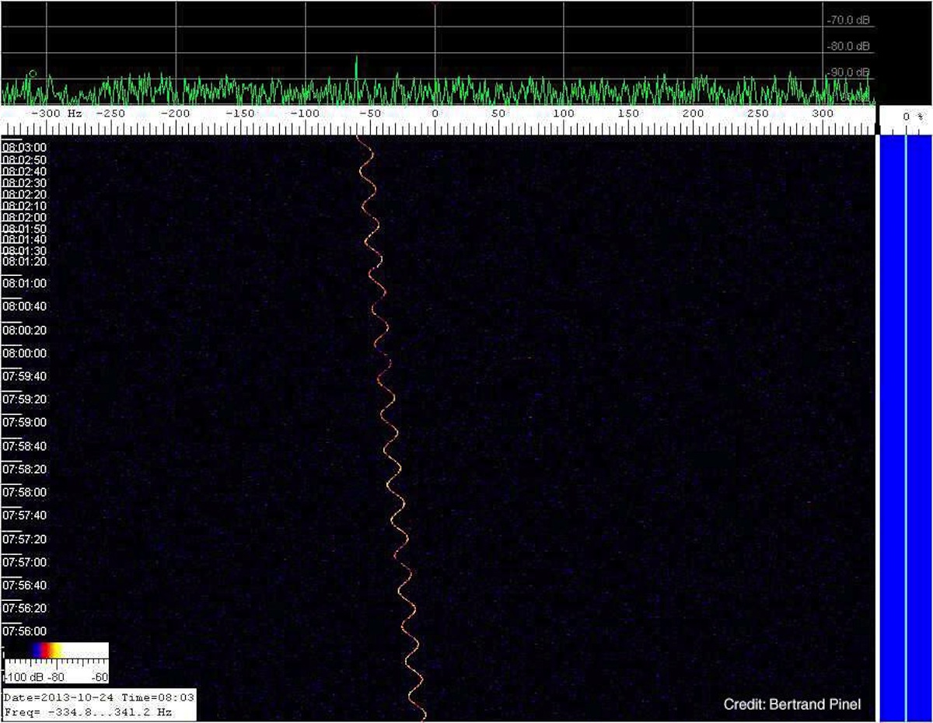Image resolution: width=933 pixels, height=723 pixels.
Task: Click the -100 tick on the frequency scale
Action: [x=306, y=114]
